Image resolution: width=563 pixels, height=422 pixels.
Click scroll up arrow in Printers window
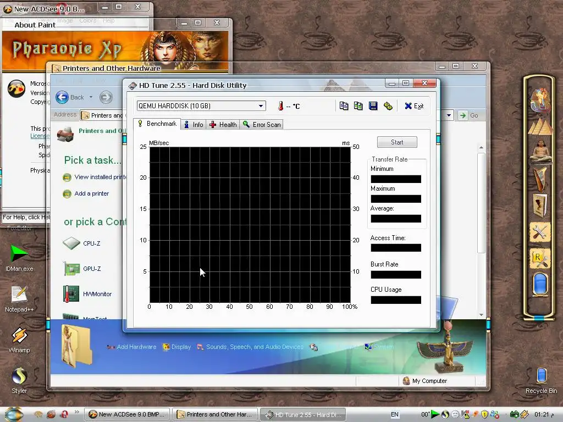click(481, 147)
